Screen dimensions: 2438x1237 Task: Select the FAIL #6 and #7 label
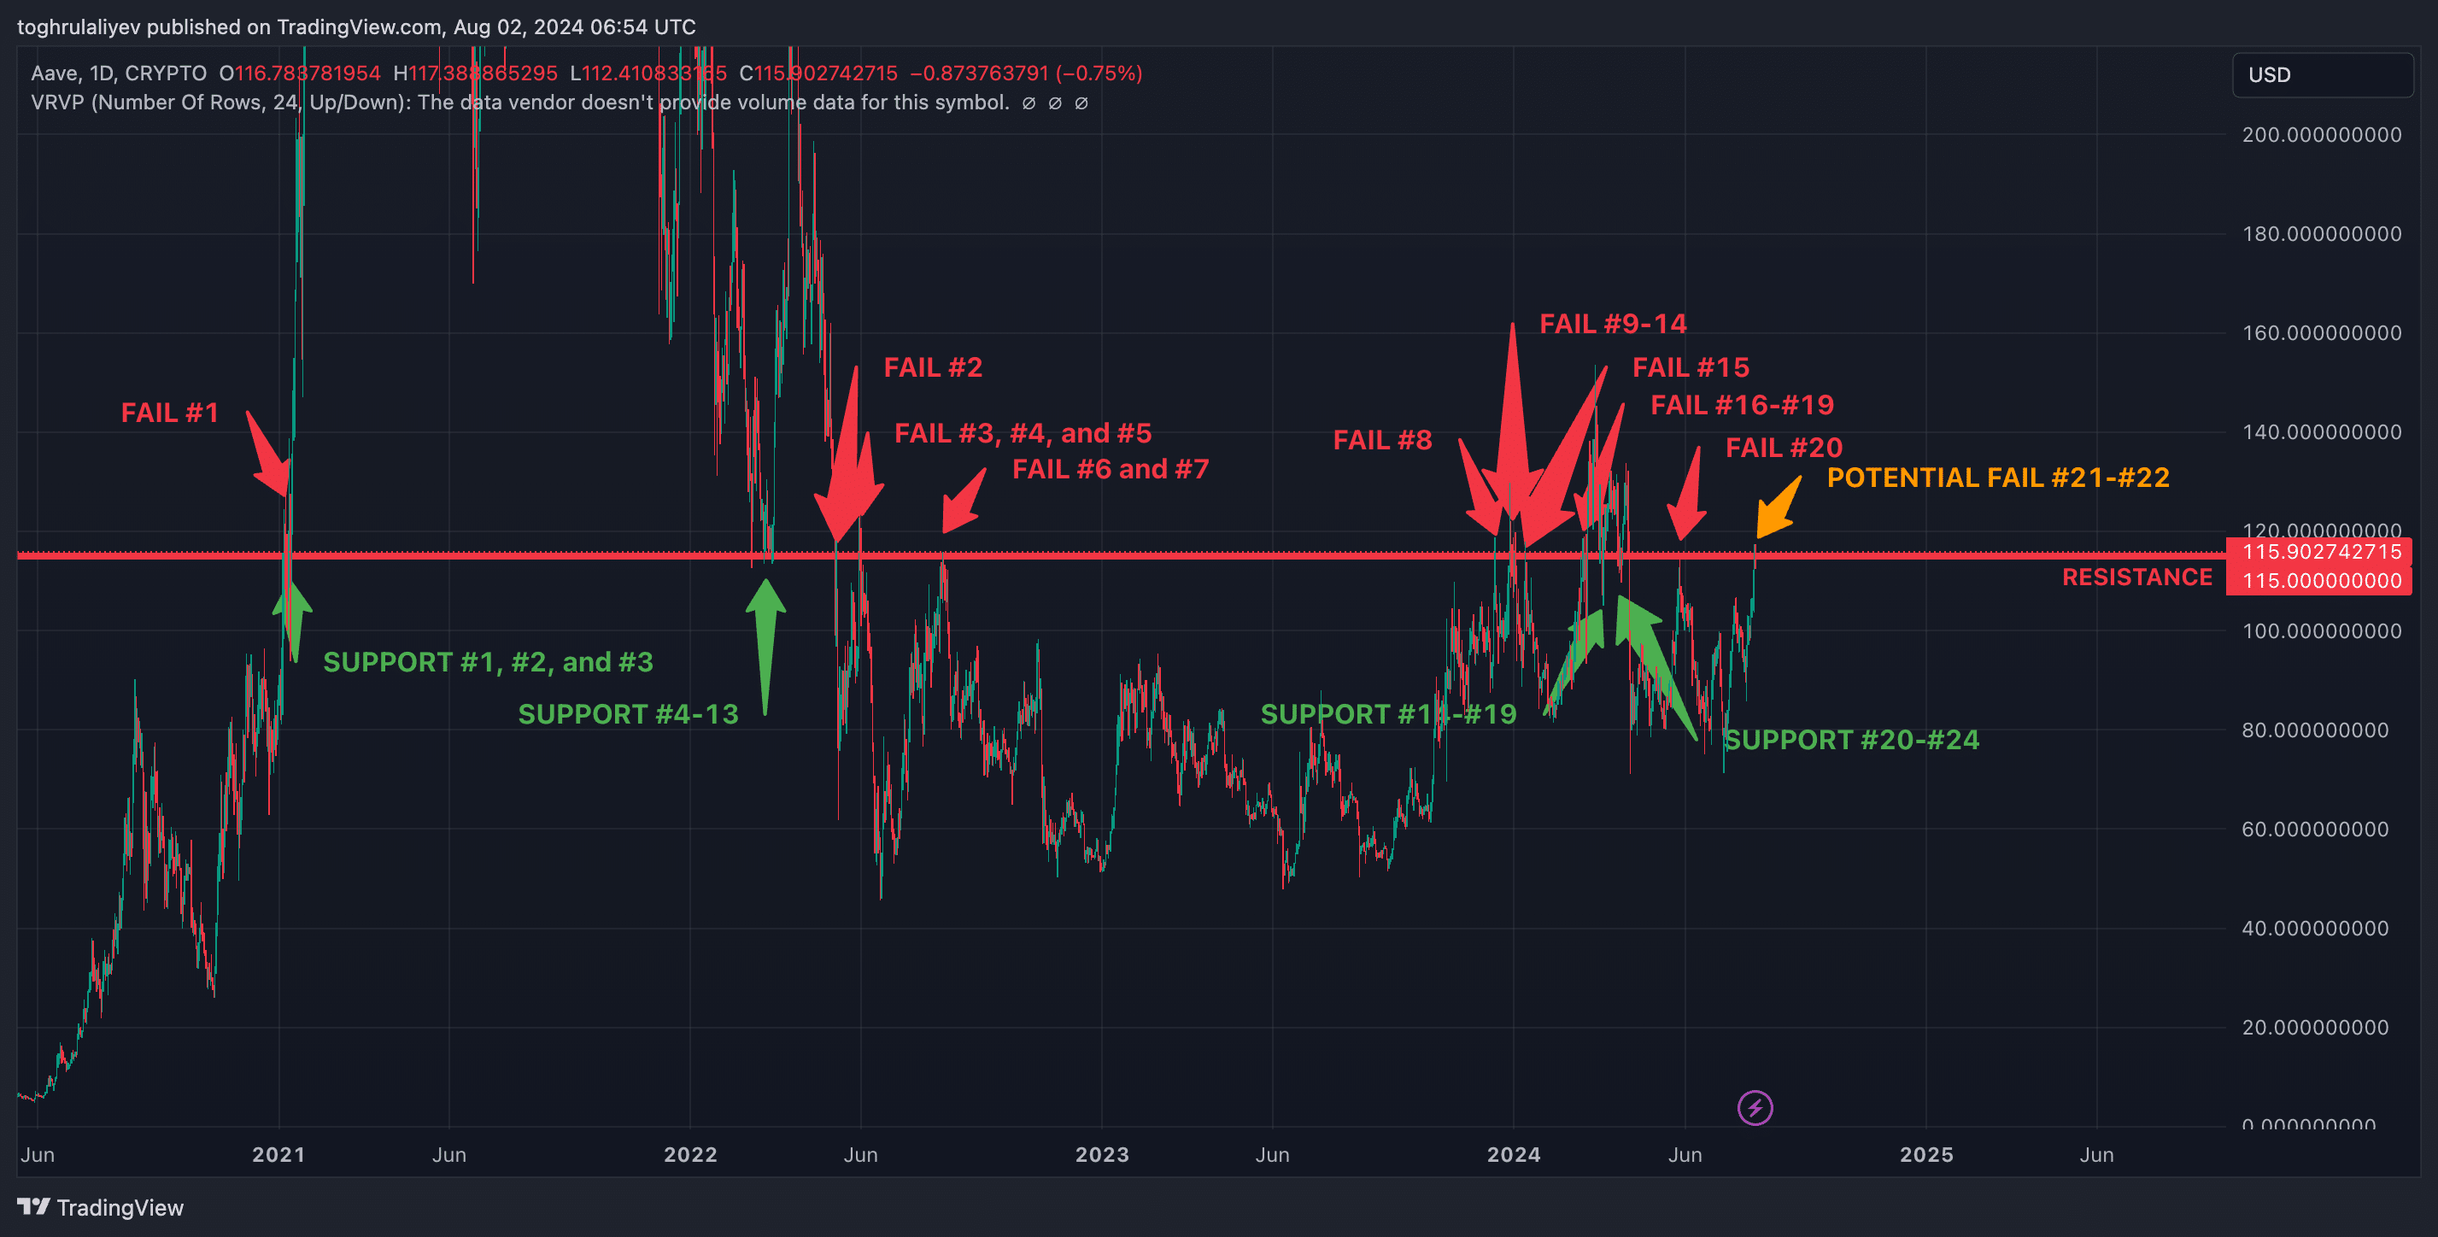pos(1111,470)
